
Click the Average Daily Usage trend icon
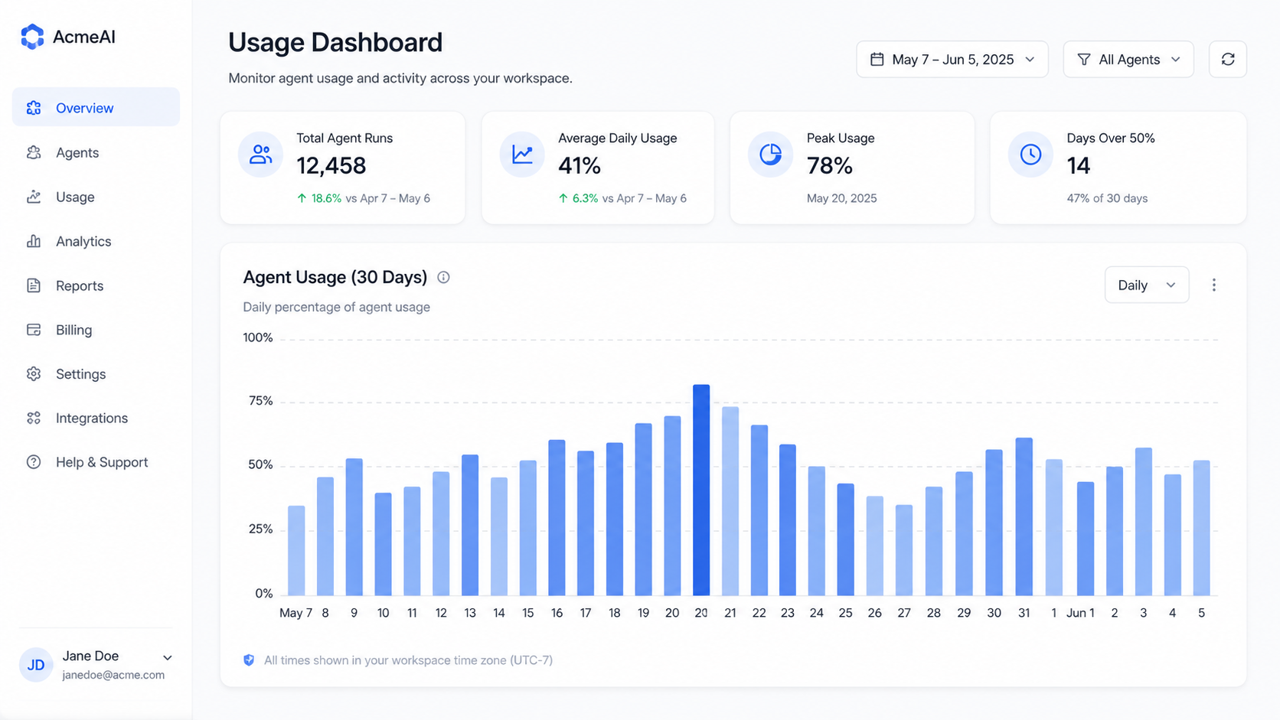point(522,155)
